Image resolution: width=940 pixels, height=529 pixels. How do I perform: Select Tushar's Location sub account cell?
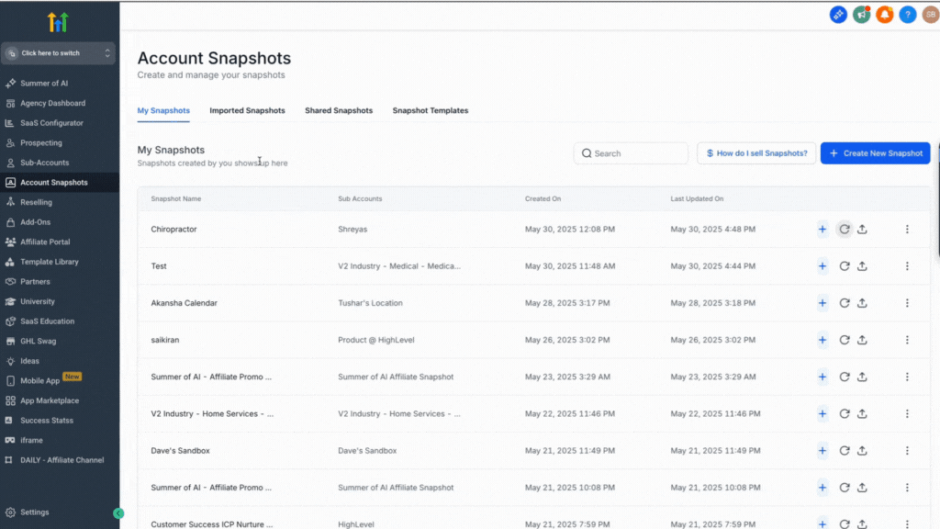click(x=370, y=303)
